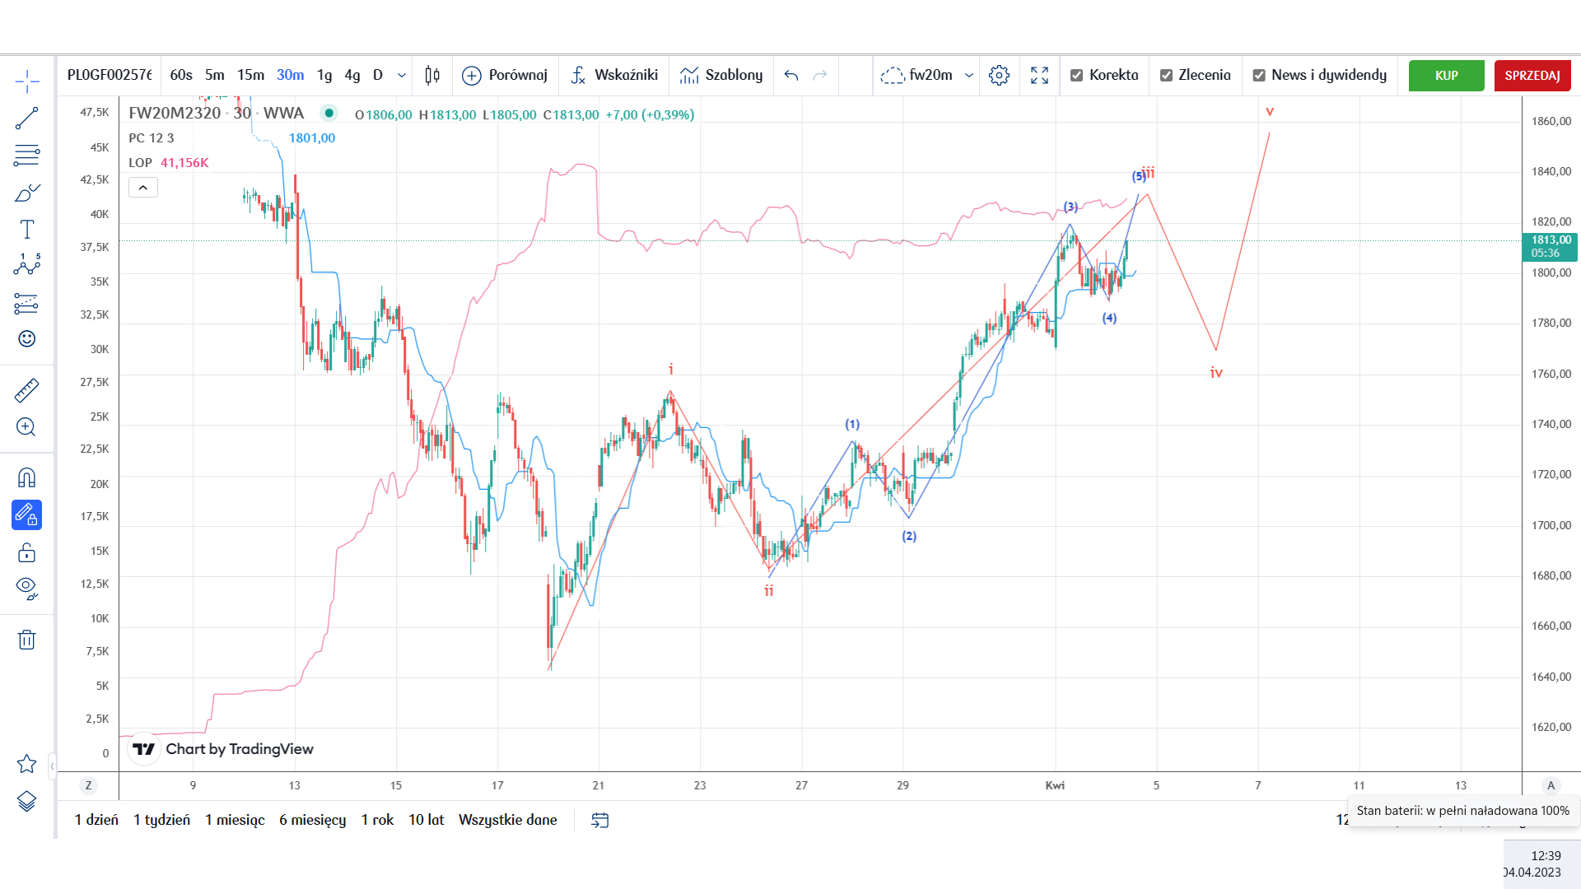Viewport: 1581px width, 889px height.
Task: Toggle the News i dywidendy checkbox
Action: tap(1259, 75)
